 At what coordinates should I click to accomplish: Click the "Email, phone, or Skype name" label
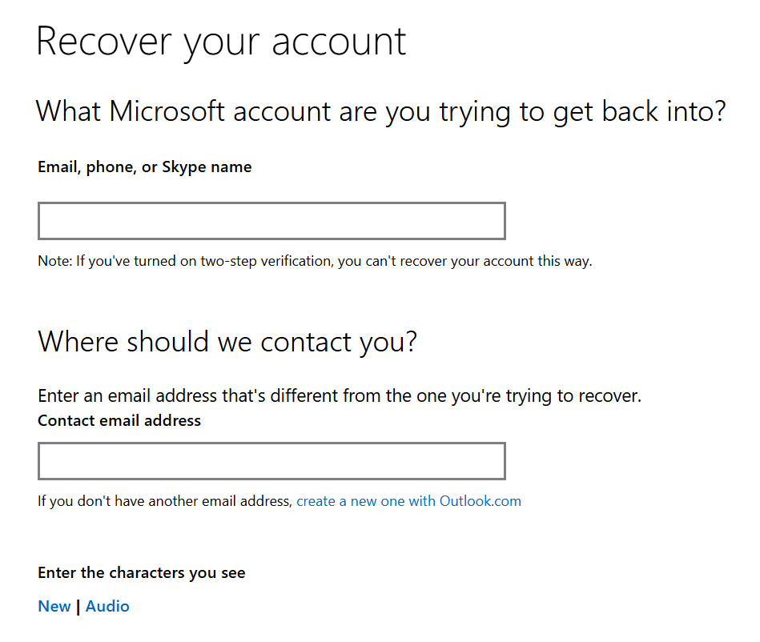(144, 167)
